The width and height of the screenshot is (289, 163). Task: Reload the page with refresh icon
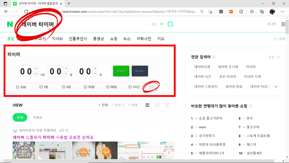(x=26, y=12)
